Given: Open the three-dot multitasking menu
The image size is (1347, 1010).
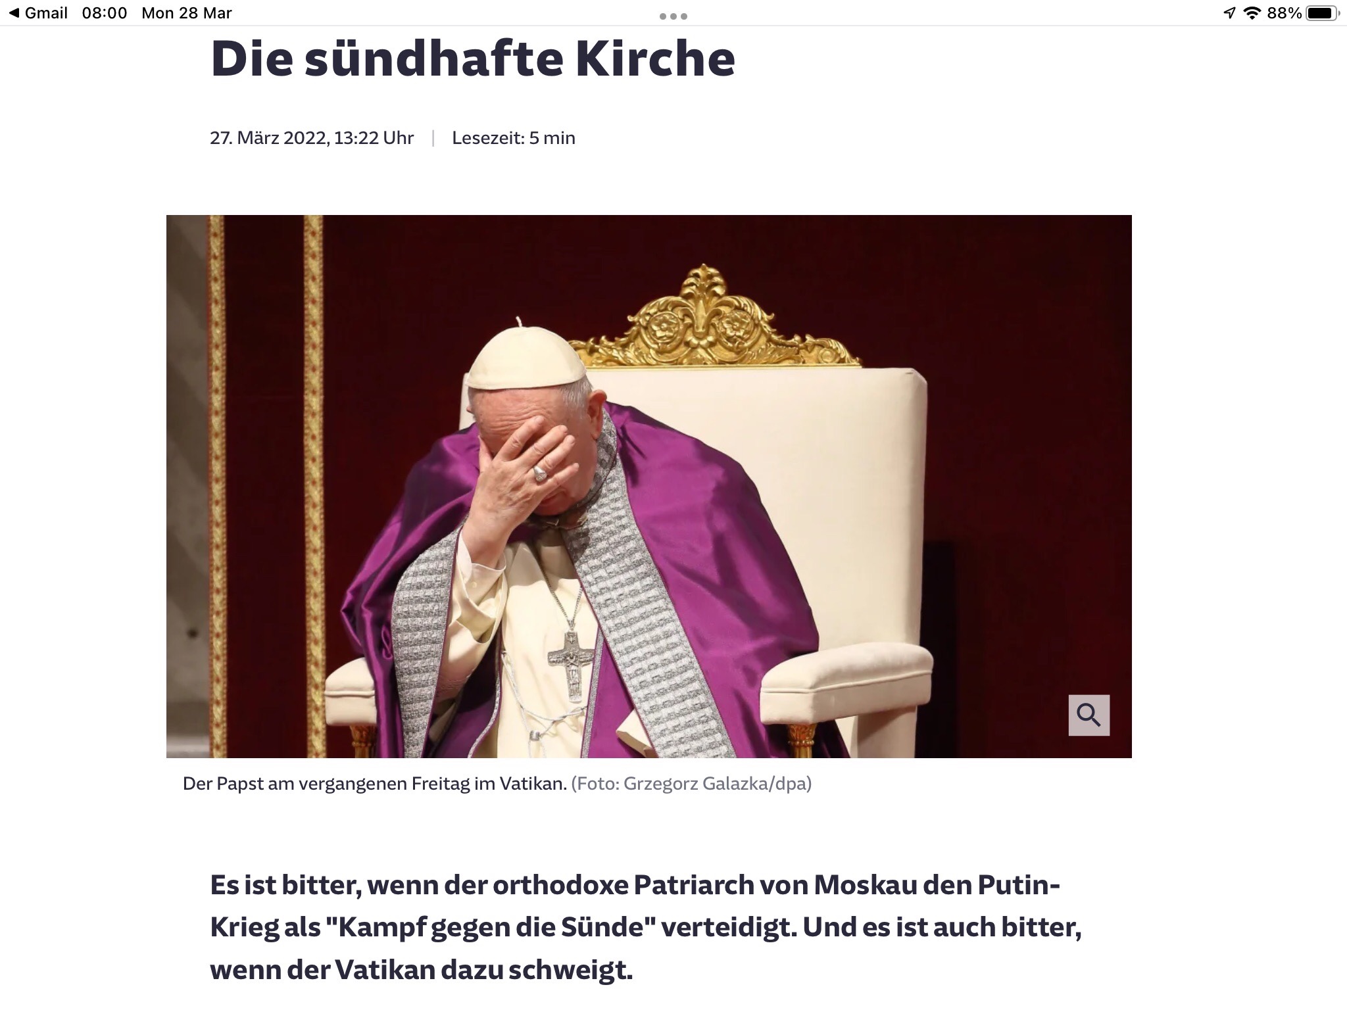Looking at the screenshot, I should tap(673, 16).
